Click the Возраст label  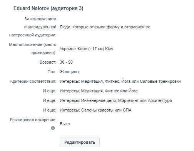click(x=48, y=62)
